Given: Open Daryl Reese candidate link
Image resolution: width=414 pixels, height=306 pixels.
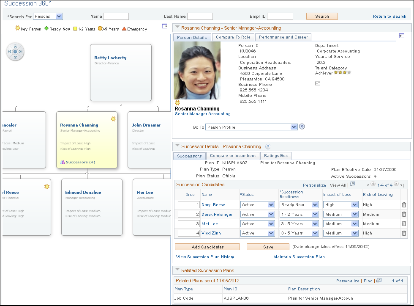Looking at the screenshot, I should pyautogui.click(x=213, y=205).
